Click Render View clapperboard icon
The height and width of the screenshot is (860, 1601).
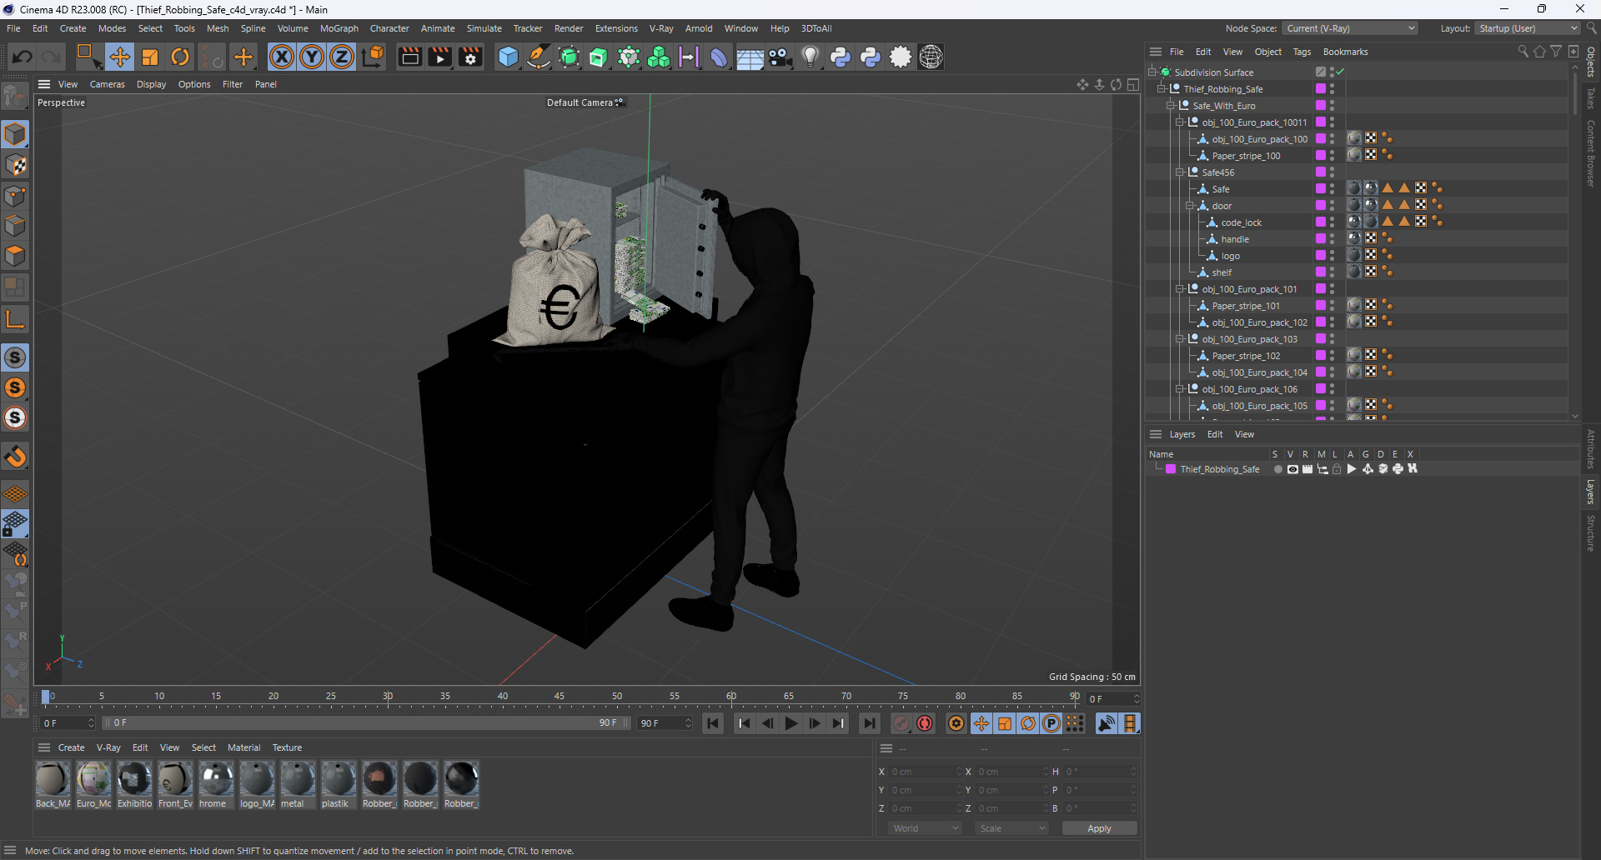pos(409,57)
